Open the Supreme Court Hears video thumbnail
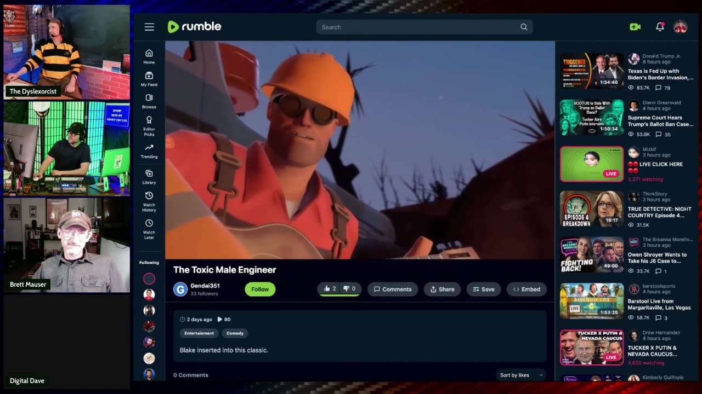This screenshot has height=394, width=702. pyautogui.click(x=592, y=117)
